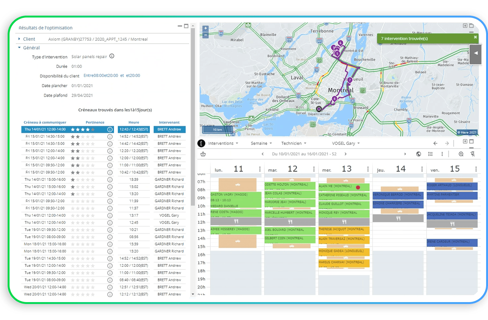This screenshot has height=320, width=488.
Task: Open options menu for mer. 13
Action: pyautogui.click(x=368, y=169)
